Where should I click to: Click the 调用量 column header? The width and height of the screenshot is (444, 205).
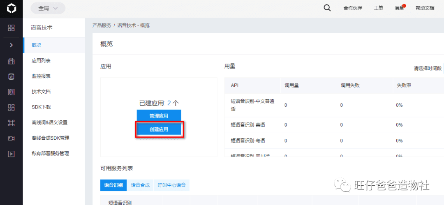pos(291,85)
